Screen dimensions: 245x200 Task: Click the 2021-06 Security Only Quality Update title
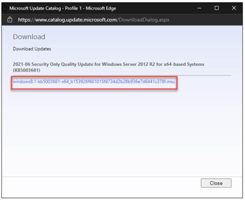(x=108, y=64)
